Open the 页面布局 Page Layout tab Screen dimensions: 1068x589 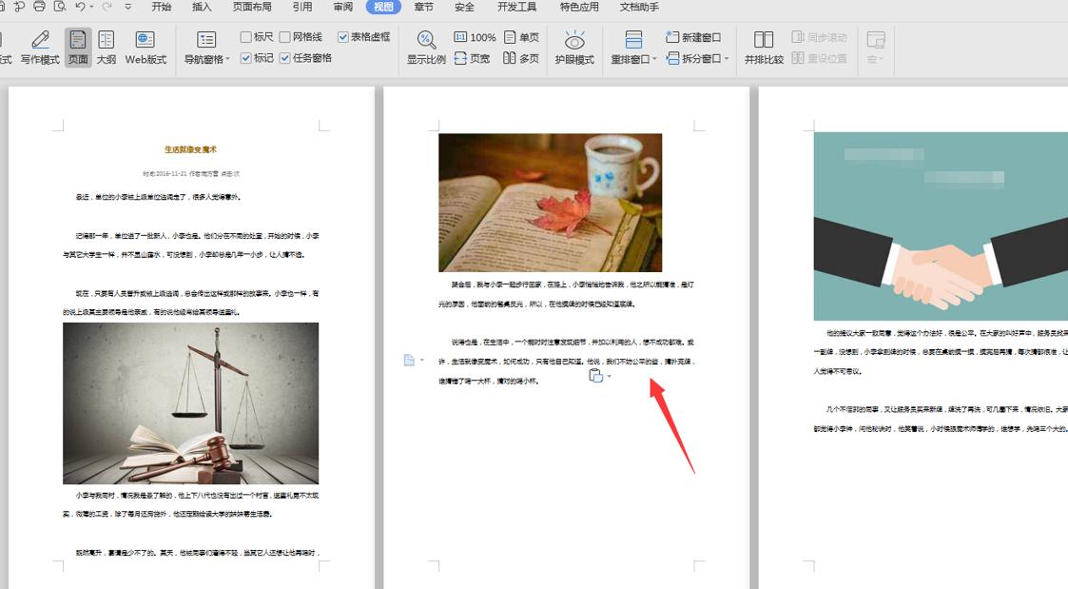[252, 7]
